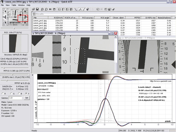Screen dimensions: 176x132
Task: Select the fourth window layout icon
Action: pos(71,9)
